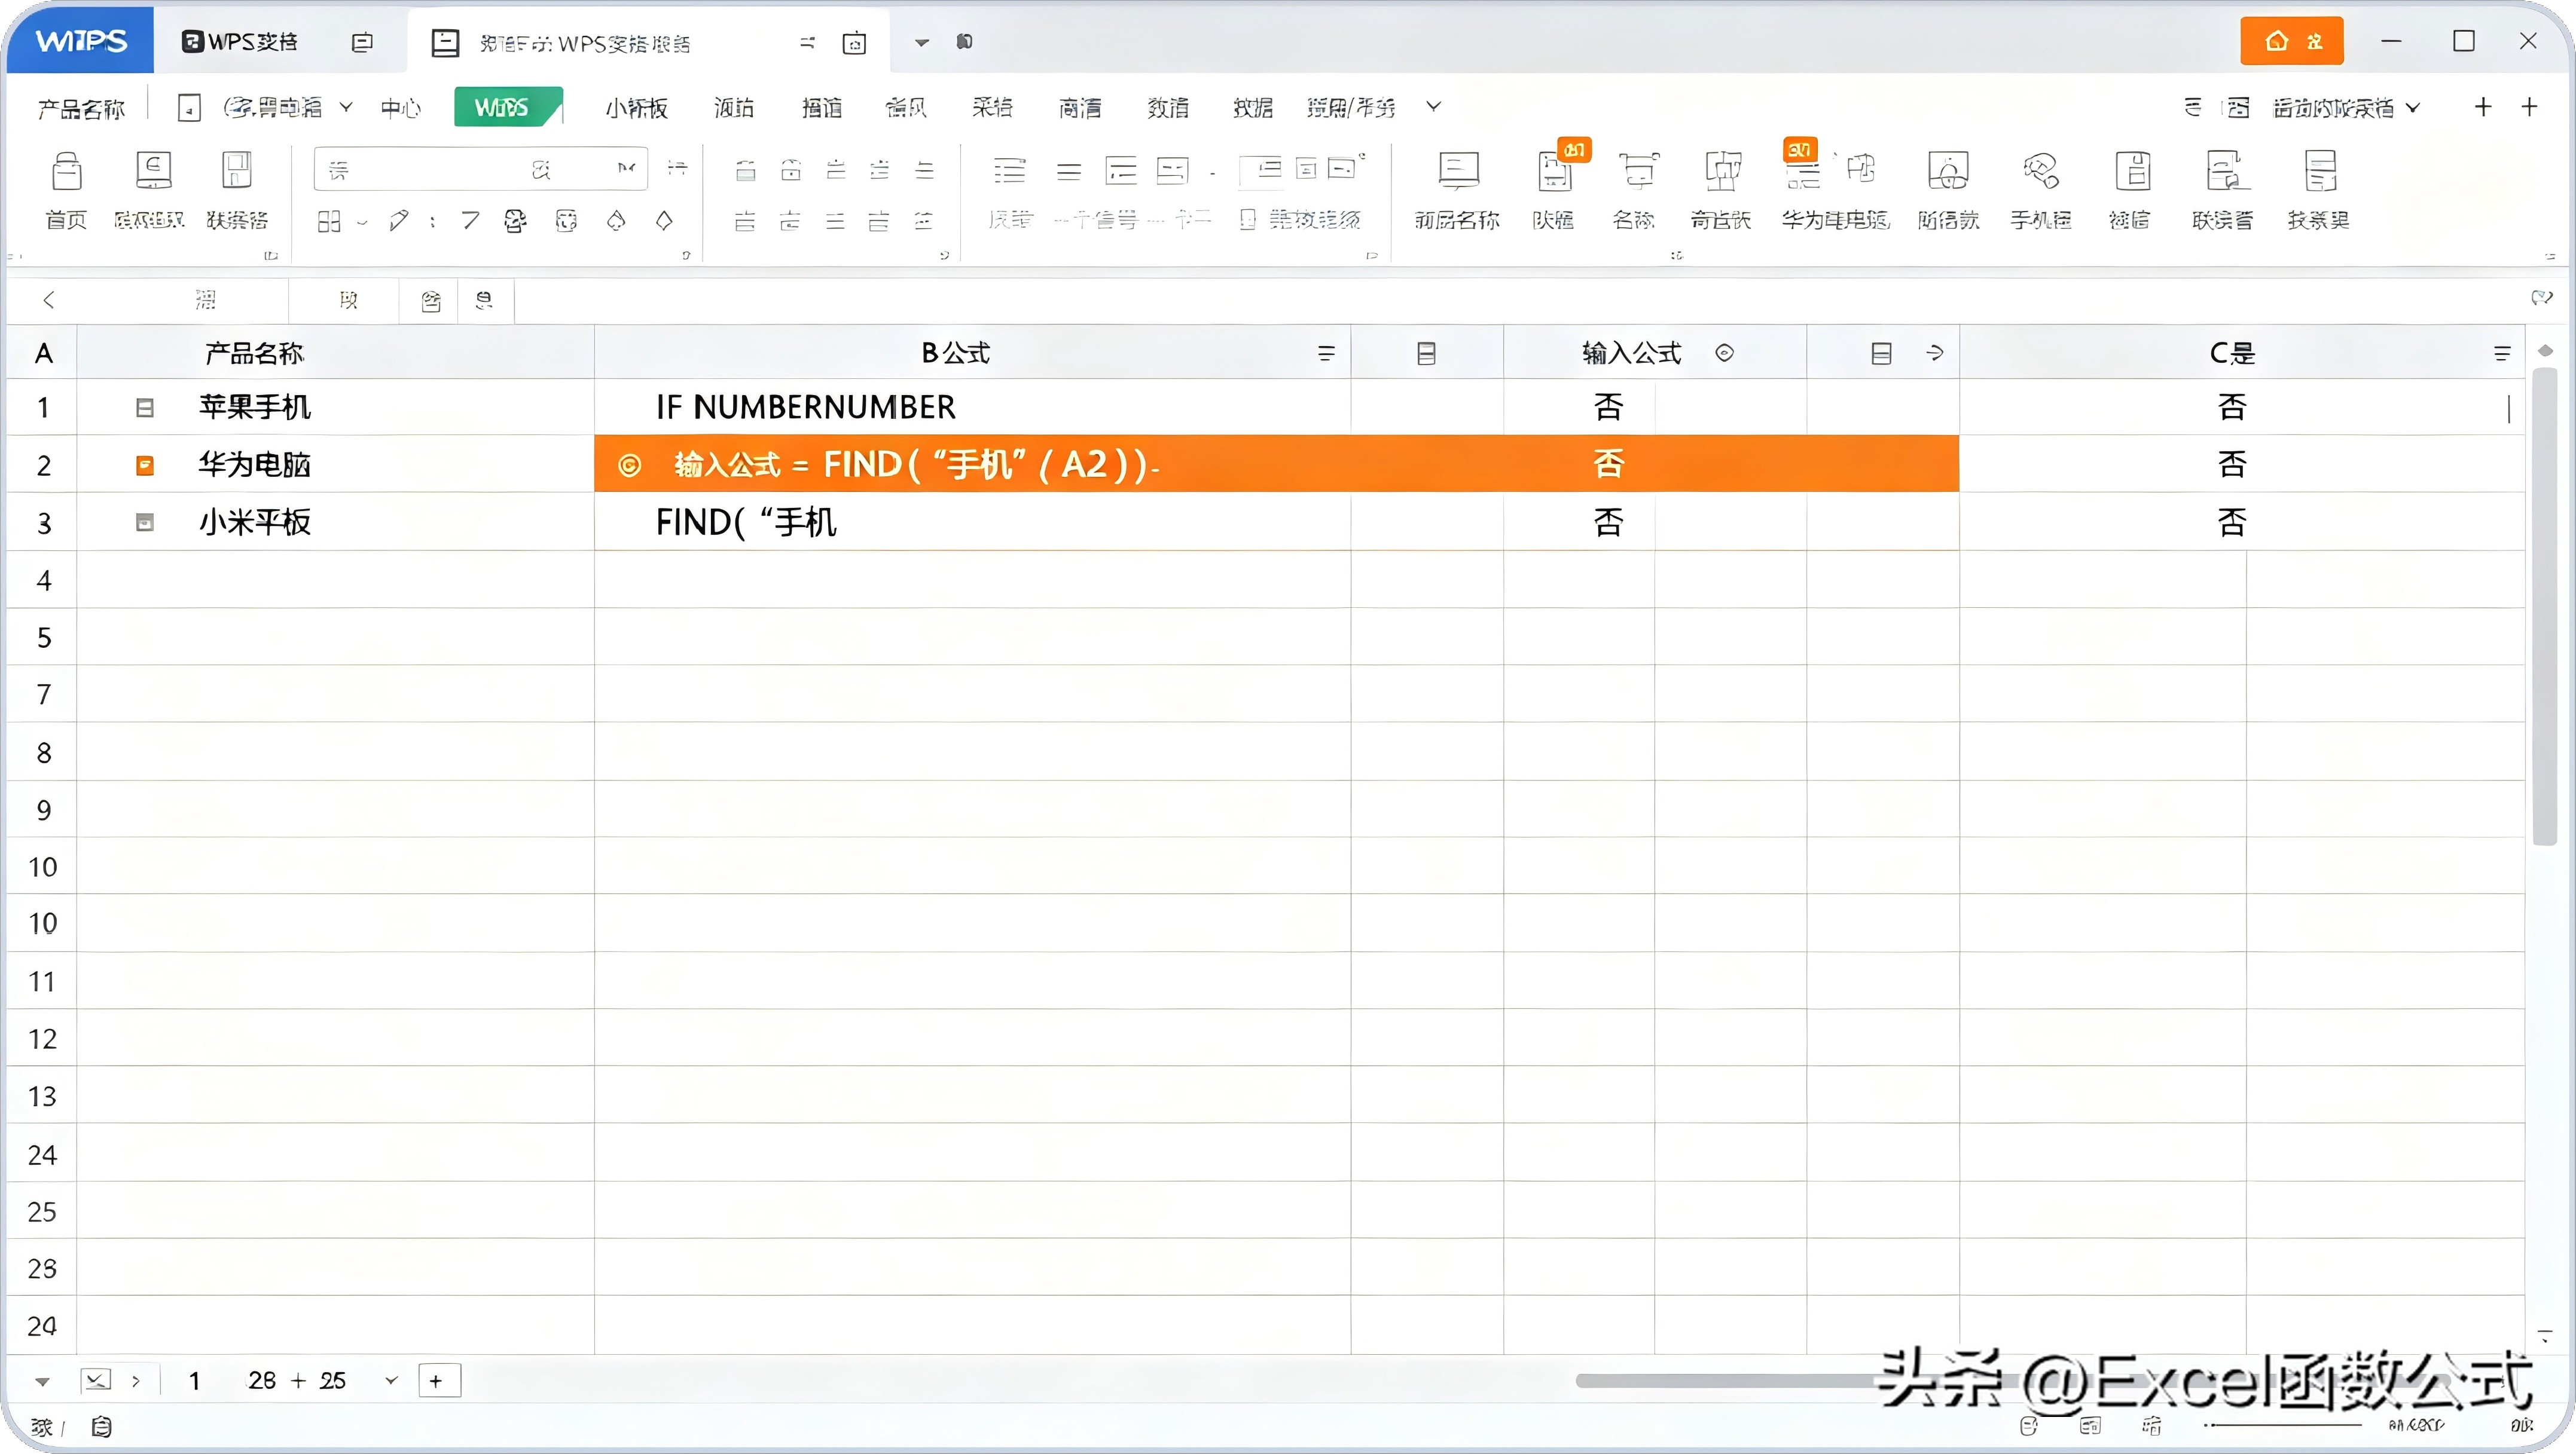
Task: Select the WPS表格 title tab
Action: (x=240, y=41)
